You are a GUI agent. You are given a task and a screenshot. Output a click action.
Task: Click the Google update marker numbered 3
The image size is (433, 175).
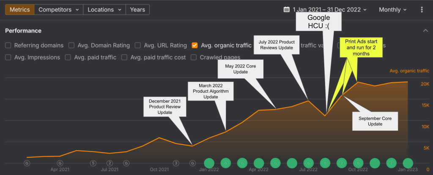(176, 163)
